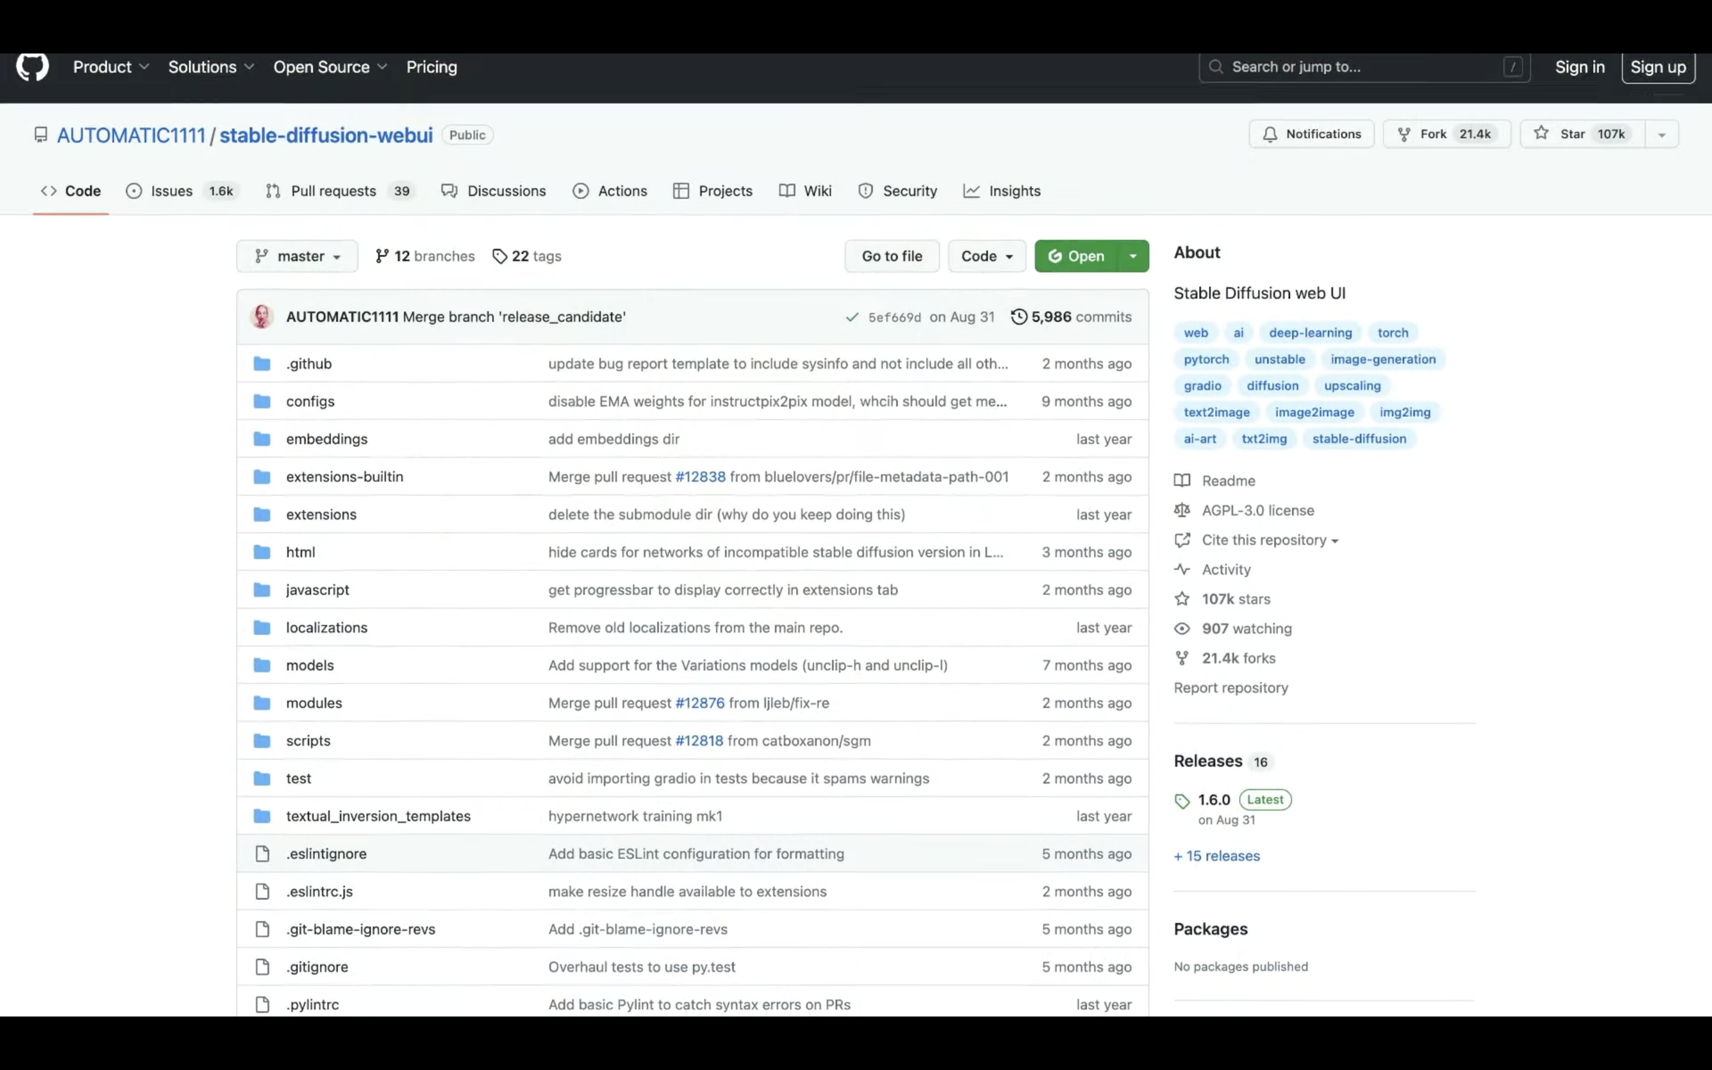1712x1070 pixels.
Task: Click the Sign up button
Action: point(1658,67)
